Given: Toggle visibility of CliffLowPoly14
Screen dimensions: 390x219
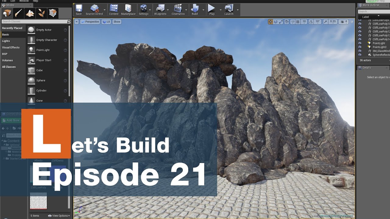Looking at the screenshot, I should (360, 39).
